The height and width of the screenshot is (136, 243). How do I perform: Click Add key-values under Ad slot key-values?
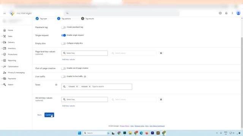(x=68, y=106)
